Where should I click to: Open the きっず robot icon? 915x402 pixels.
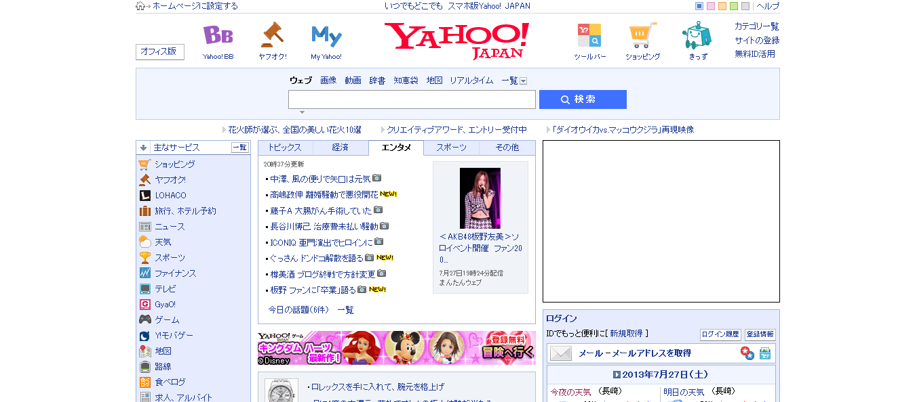pyautogui.click(x=697, y=35)
